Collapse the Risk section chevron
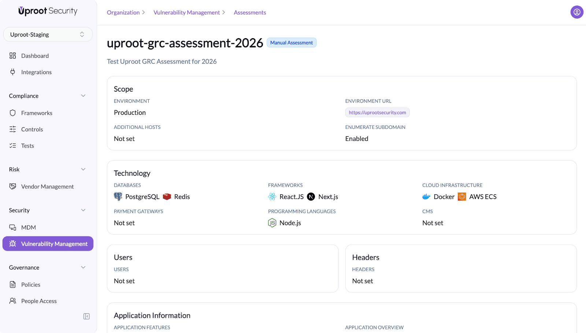The image size is (586, 333). (83, 169)
